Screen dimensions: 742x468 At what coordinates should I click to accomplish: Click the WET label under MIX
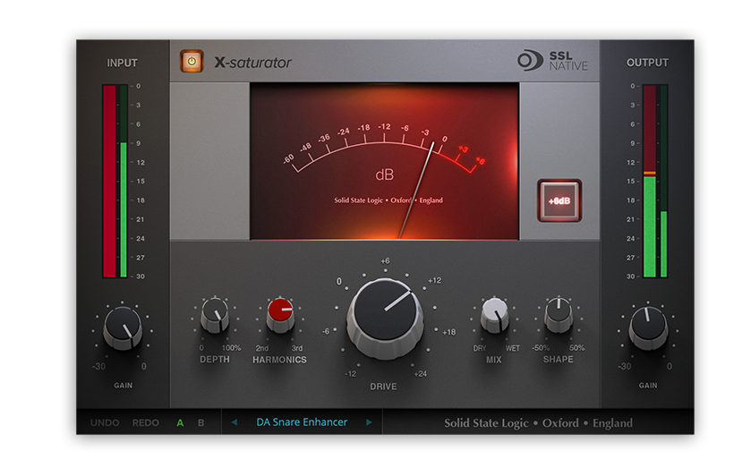point(513,348)
